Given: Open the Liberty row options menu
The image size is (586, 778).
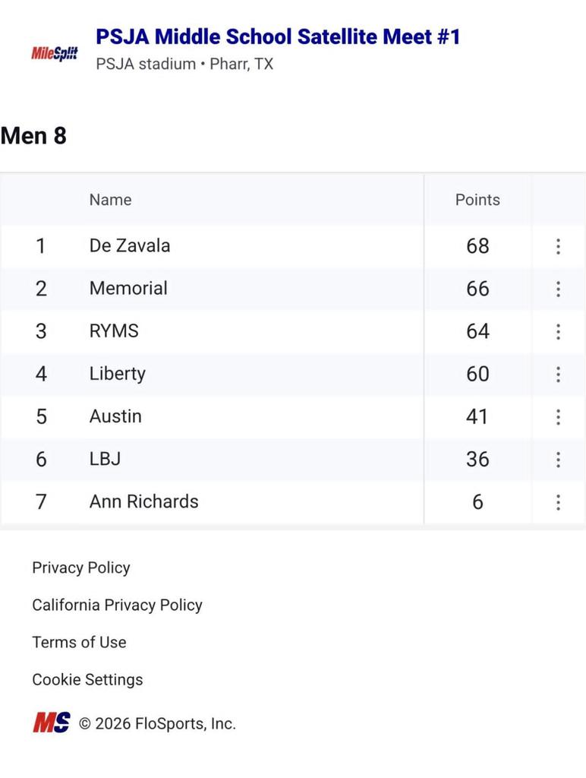Looking at the screenshot, I should (x=558, y=374).
